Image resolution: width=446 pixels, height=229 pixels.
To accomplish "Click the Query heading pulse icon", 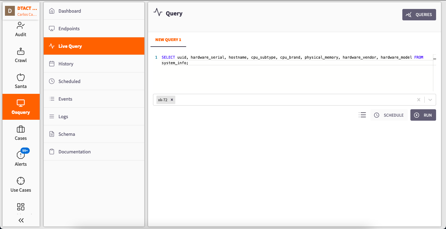I will point(158,13).
